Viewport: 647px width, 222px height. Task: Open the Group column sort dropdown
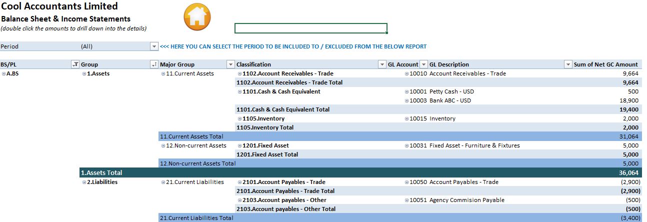pos(154,64)
